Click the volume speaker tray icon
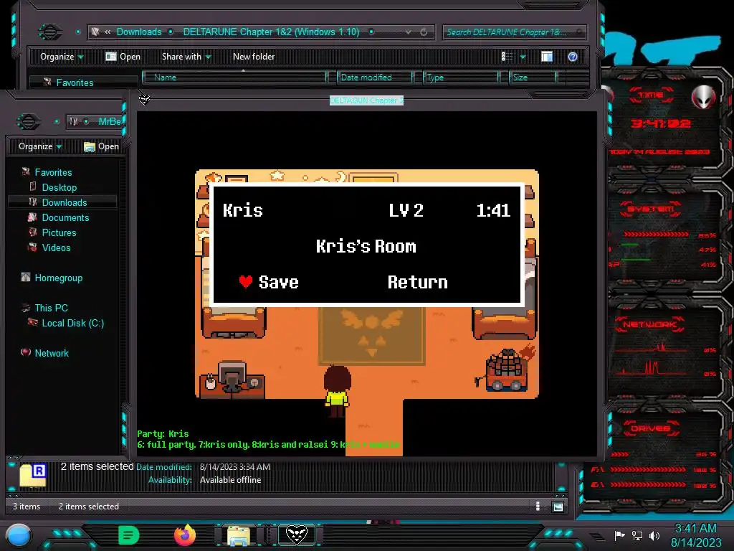This screenshot has width=734, height=551. [654, 535]
